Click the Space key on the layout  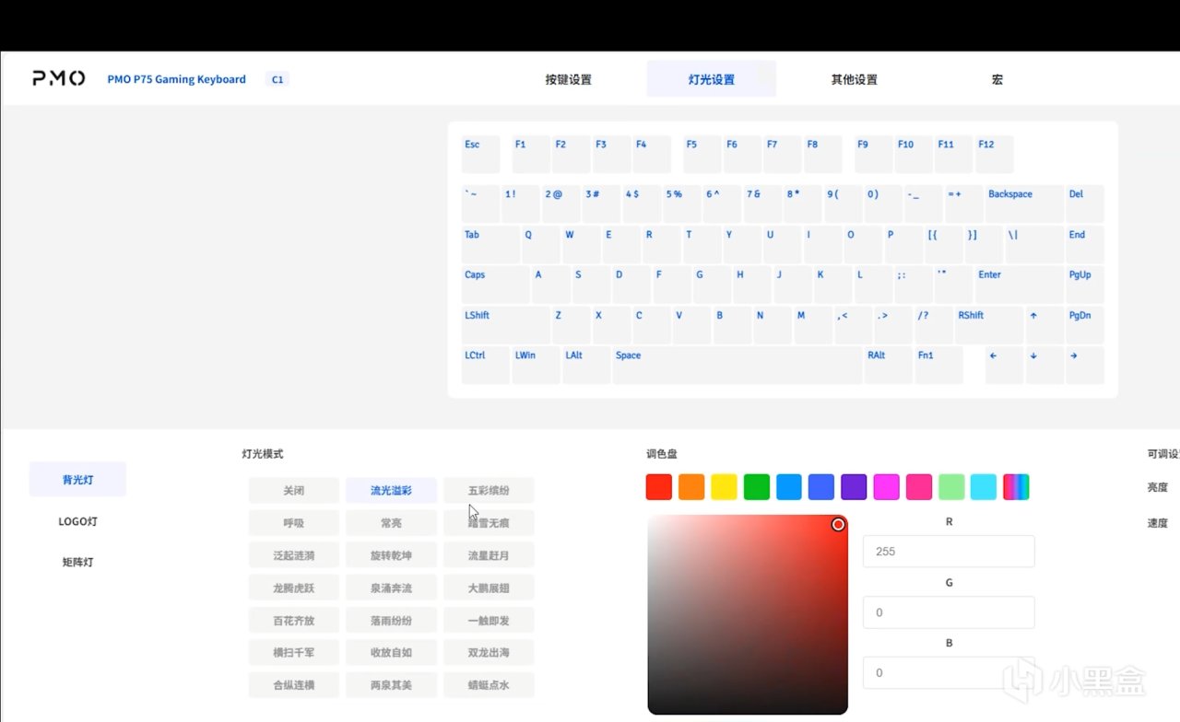click(737, 366)
